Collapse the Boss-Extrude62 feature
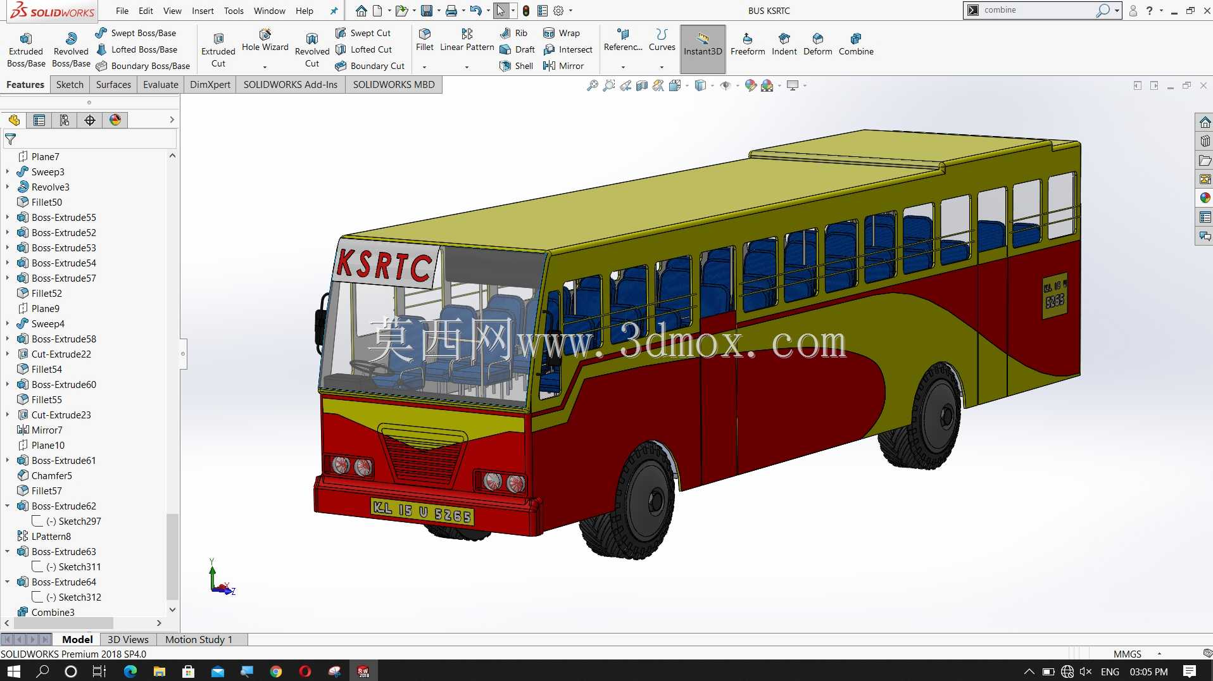The image size is (1213, 681). click(7, 506)
